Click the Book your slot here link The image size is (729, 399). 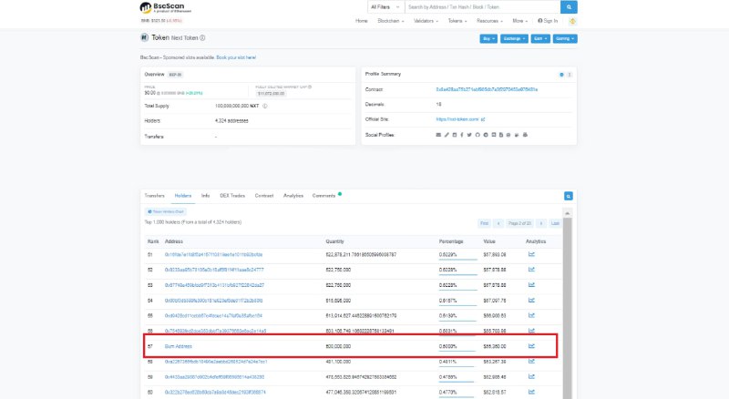pyautogui.click(x=236, y=57)
